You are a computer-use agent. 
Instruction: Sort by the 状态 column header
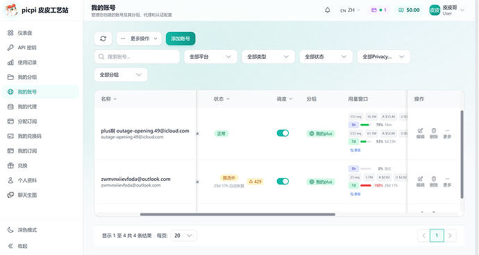click(221, 99)
